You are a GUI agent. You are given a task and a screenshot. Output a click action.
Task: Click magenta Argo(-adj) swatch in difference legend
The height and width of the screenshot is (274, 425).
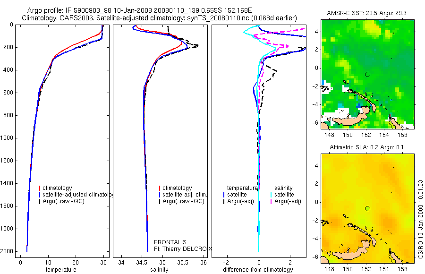coord(271,201)
